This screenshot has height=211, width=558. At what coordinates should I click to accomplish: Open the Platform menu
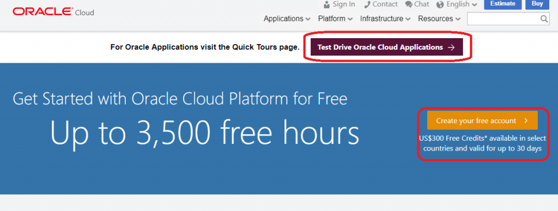[335, 19]
